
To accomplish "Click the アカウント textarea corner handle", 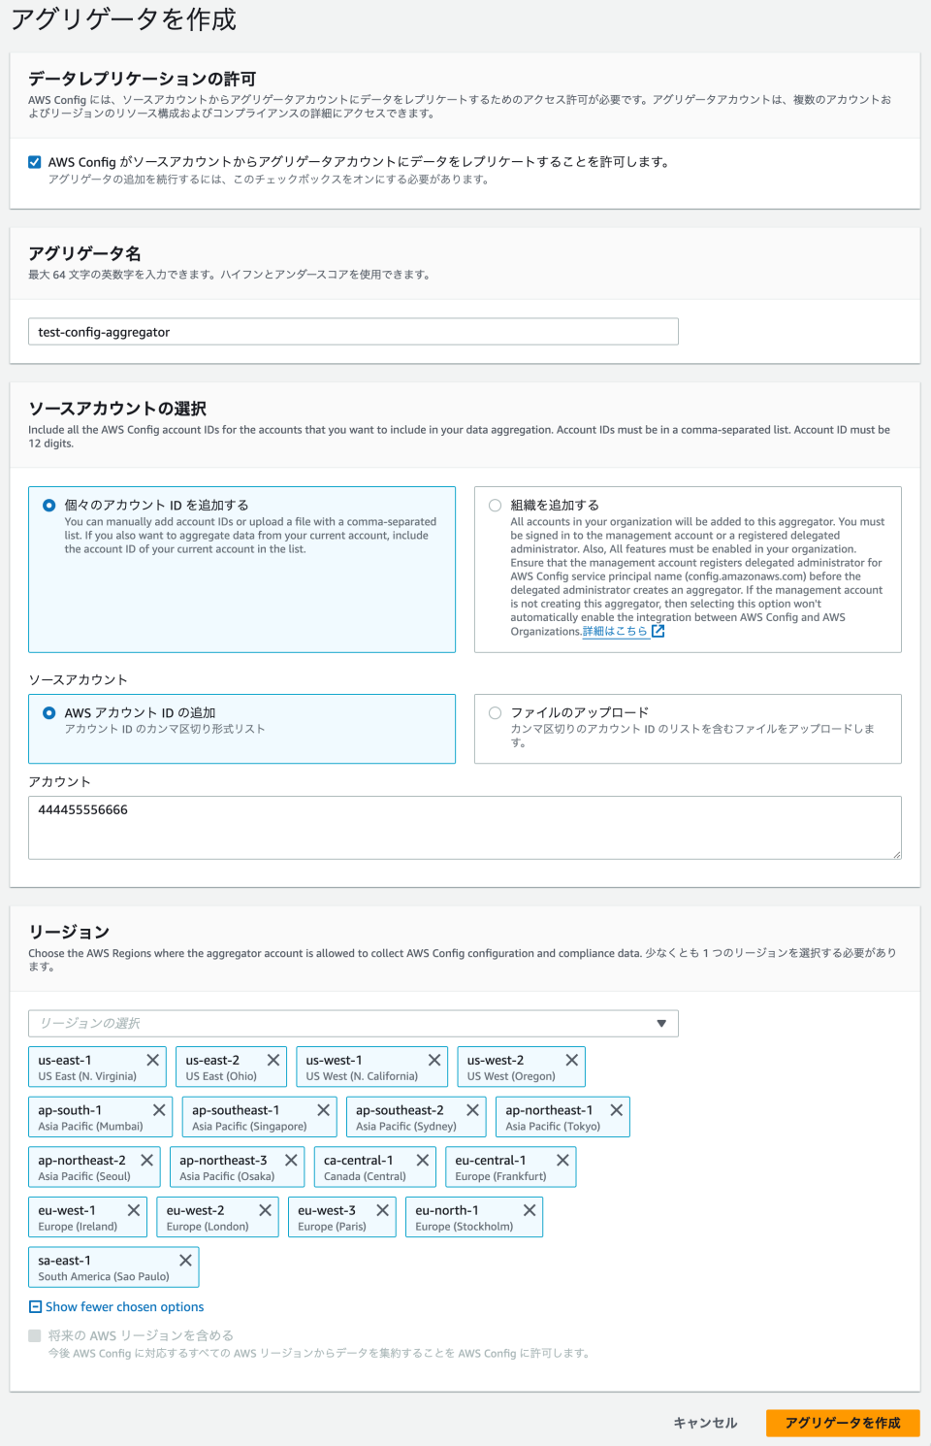I will (x=897, y=855).
